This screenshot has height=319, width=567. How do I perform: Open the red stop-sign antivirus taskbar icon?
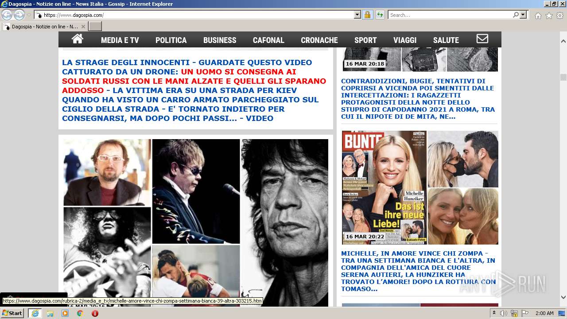(x=95, y=313)
